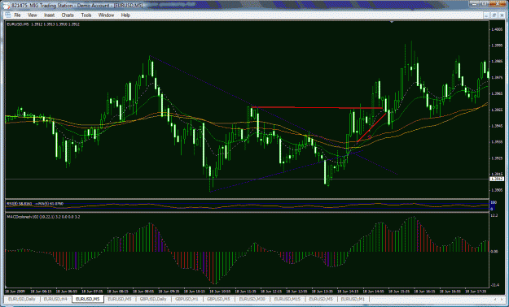Open the View menu

point(32,15)
